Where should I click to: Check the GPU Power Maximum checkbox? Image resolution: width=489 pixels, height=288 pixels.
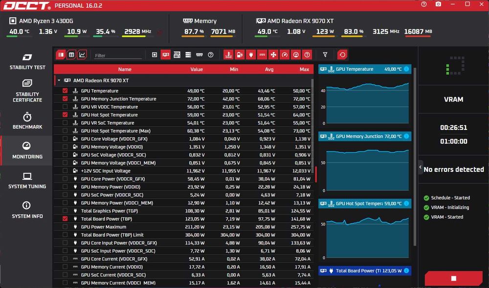65,226
